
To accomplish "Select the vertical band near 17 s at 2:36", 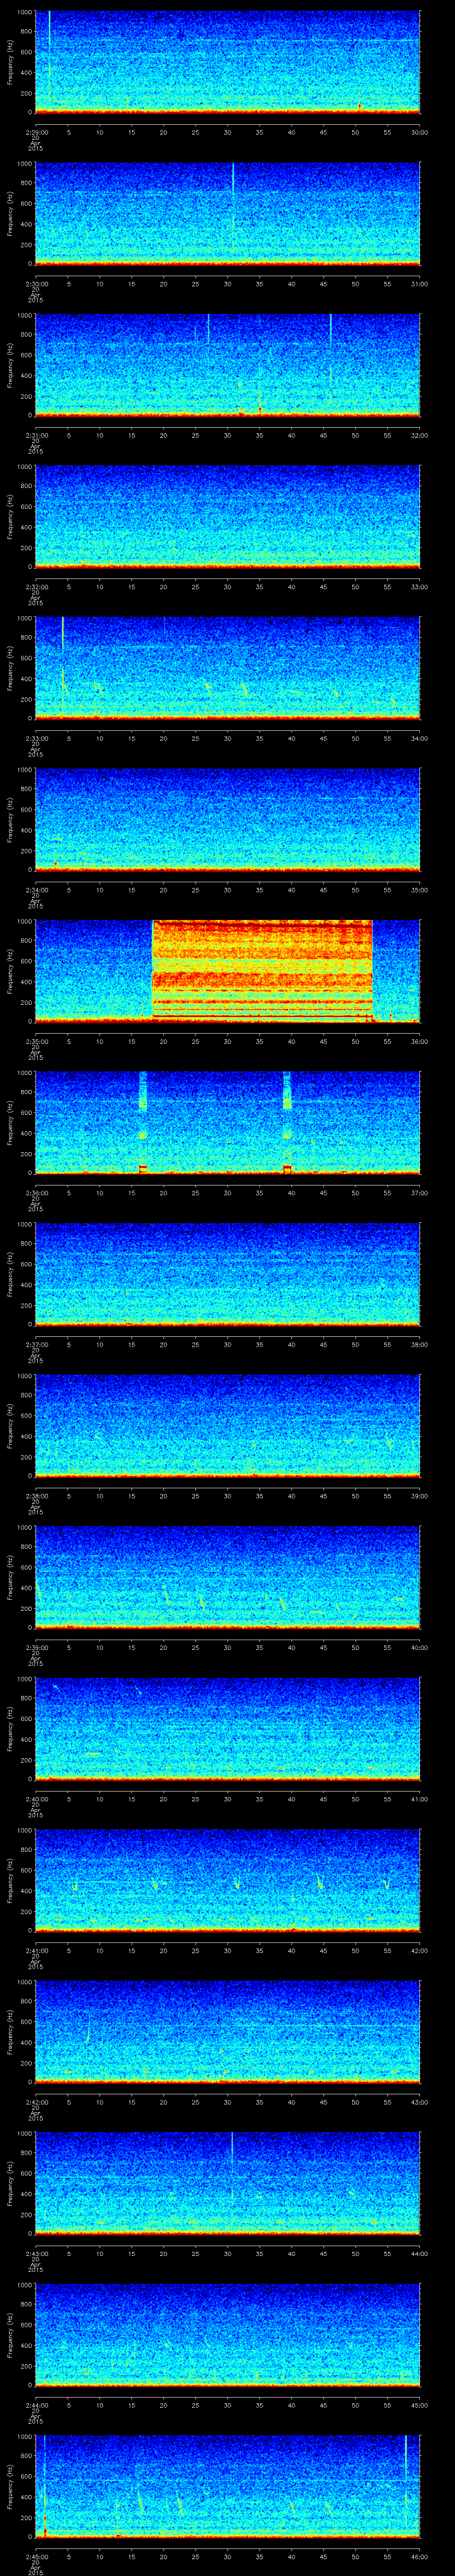I will (142, 1122).
